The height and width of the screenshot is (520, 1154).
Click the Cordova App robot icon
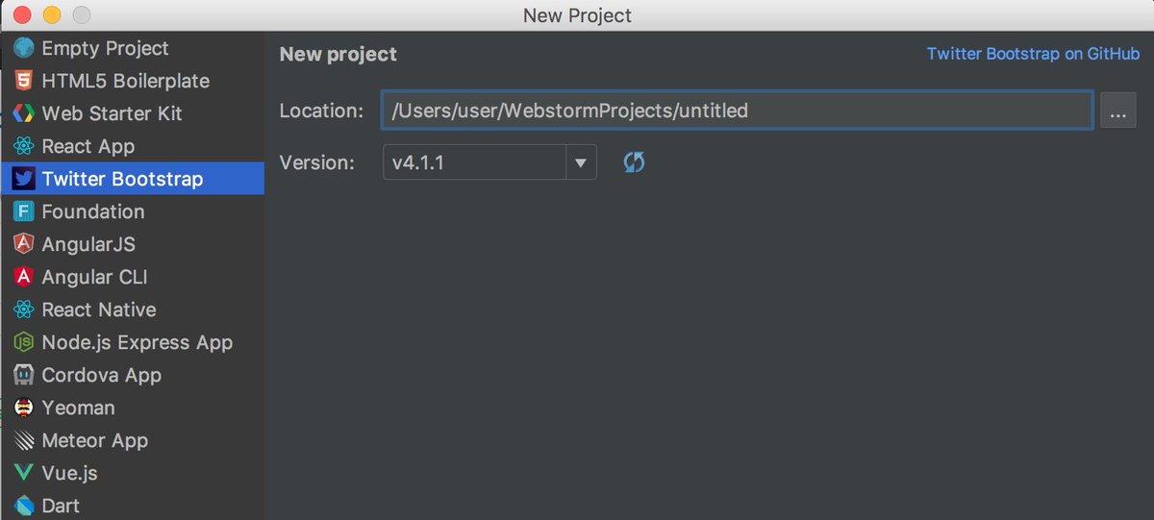coord(24,375)
